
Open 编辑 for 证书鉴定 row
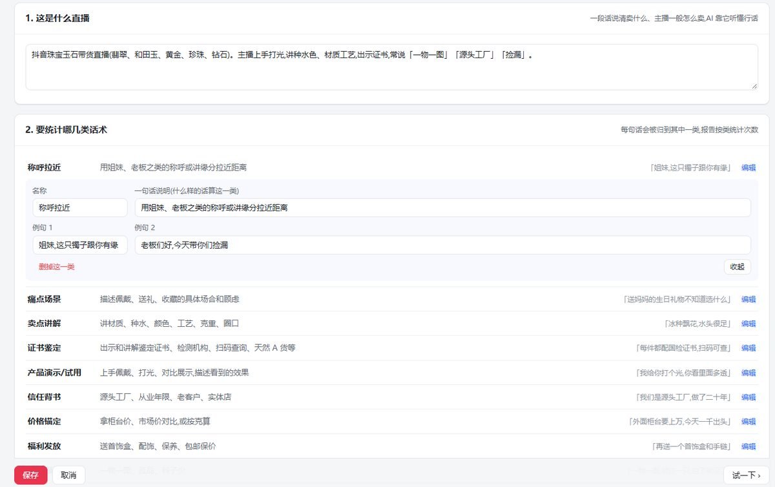tap(749, 348)
